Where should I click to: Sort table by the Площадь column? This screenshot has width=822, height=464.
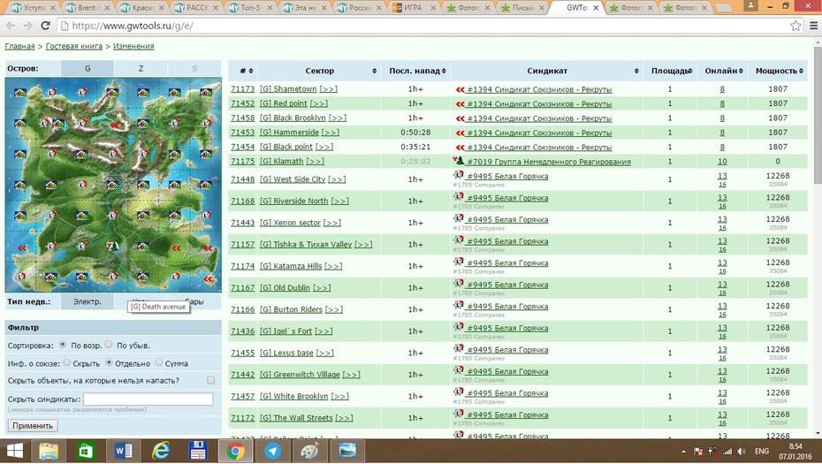[670, 71]
